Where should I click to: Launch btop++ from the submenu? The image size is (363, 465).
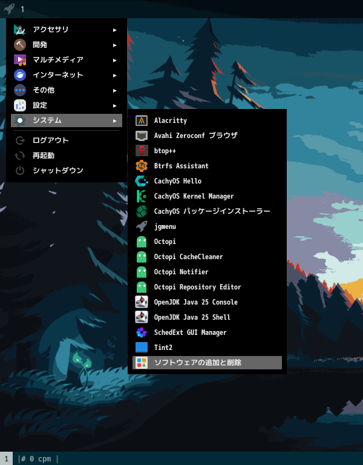(207, 151)
